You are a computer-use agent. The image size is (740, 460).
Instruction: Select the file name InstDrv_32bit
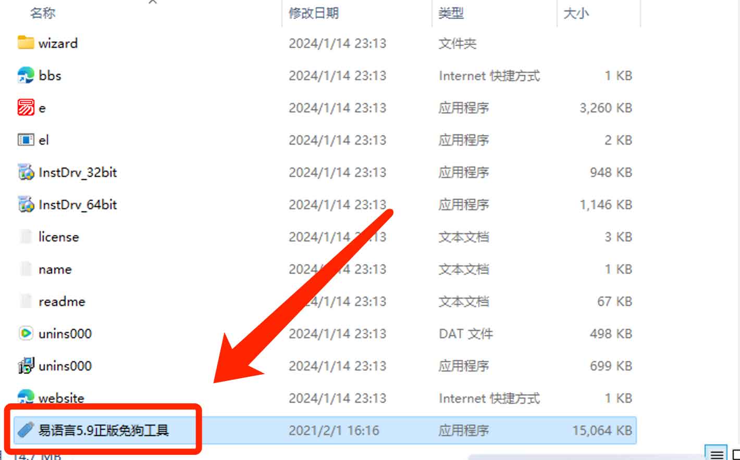[x=78, y=172]
